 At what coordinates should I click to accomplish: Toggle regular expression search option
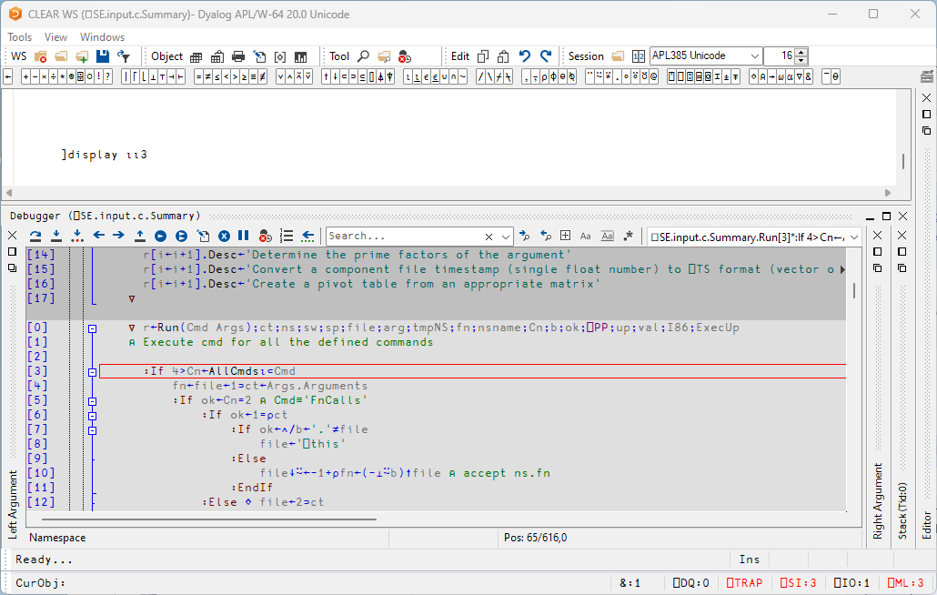point(628,236)
